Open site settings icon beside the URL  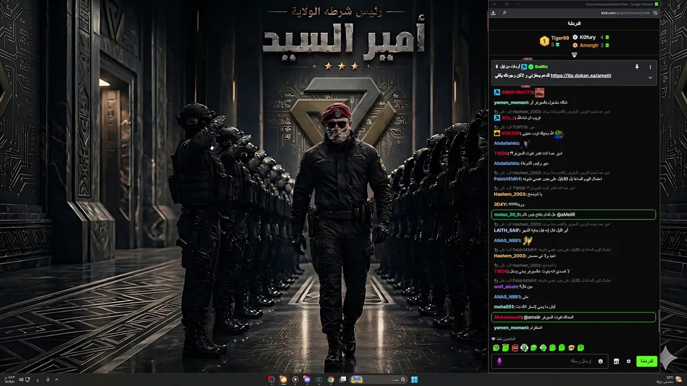(x=655, y=12)
